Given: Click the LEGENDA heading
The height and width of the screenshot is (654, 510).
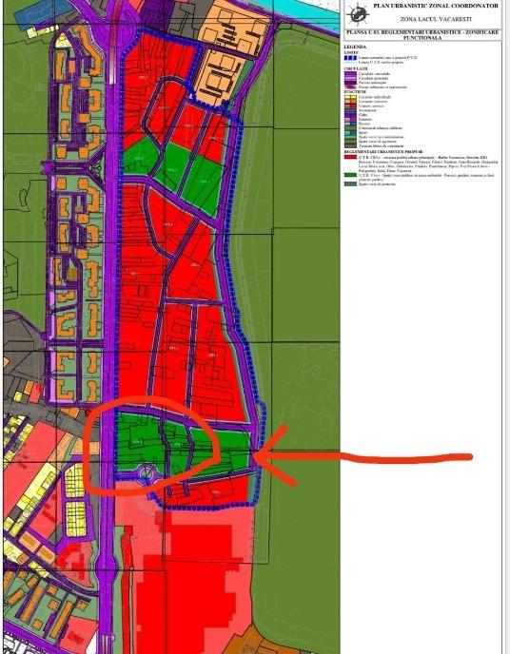Looking at the screenshot, I should click(355, 47).
